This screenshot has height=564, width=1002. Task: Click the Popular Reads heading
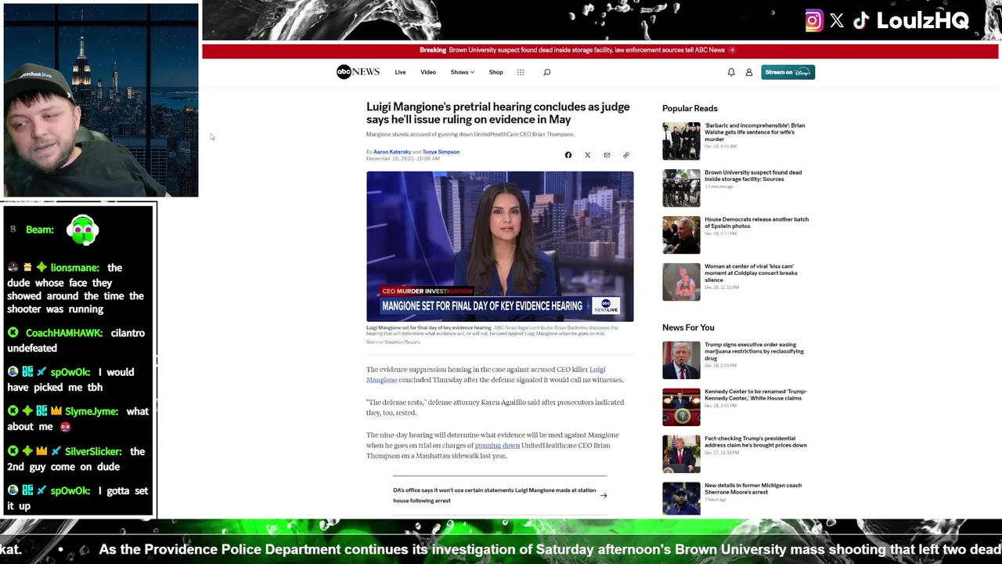pyautogui.click(x=690, y=108)
